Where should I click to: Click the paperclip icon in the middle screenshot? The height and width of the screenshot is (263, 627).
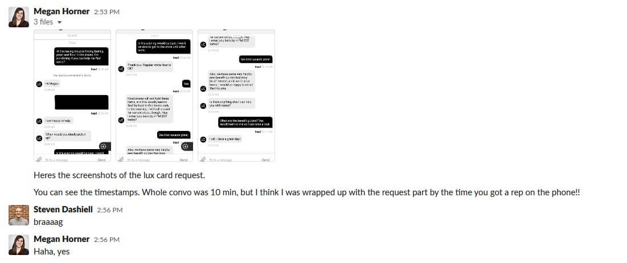tap(121, 160)
